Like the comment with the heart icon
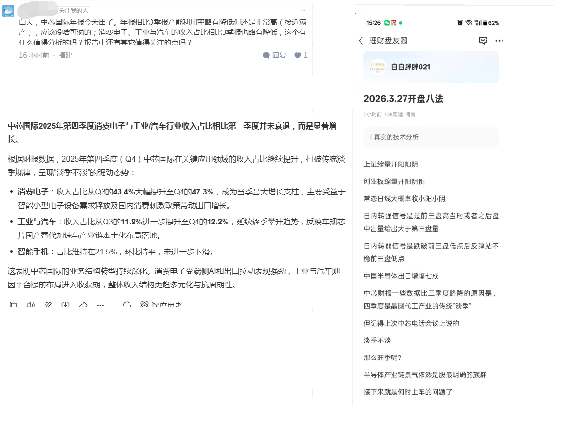The image size is (572, 432). [x=298, y=55]
